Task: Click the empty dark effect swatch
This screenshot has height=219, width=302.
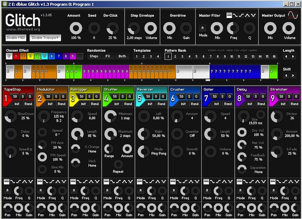Action: pos(80,56)
